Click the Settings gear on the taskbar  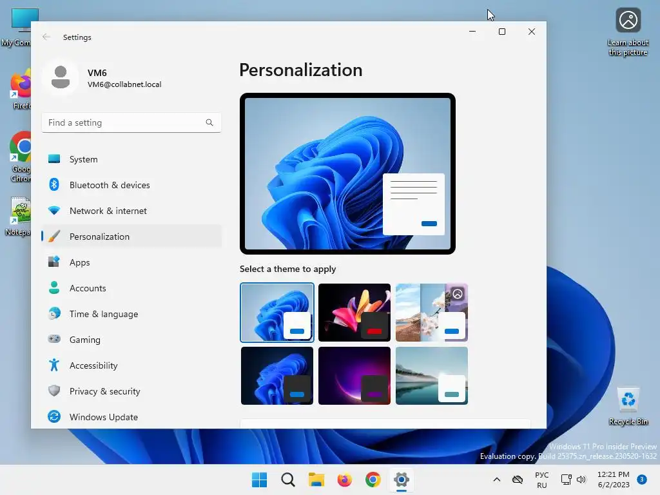click(402, 480)
